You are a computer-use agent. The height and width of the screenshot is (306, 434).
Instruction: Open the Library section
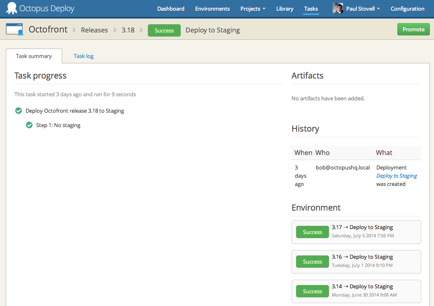(285, 8)
